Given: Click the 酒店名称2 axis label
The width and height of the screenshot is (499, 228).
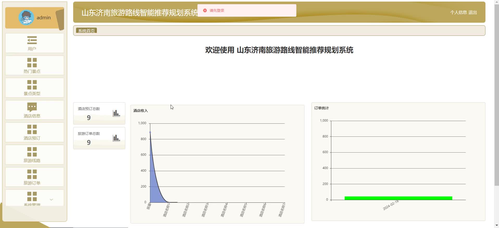Looking at the screenshot, I should (186, 210).
